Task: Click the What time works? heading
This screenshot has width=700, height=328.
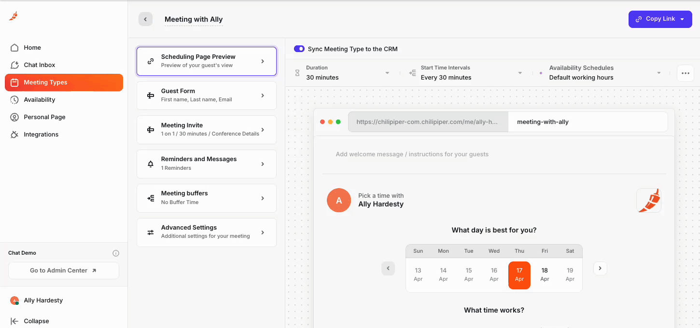Action: 494,310
